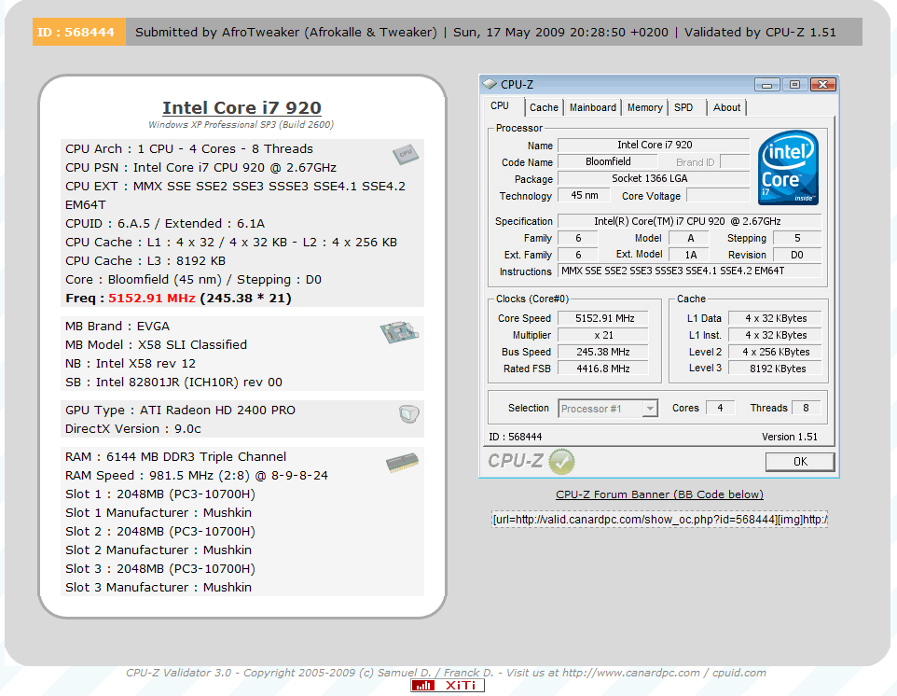
Task: Click the Stepping value 5
Action: [797, 238]
